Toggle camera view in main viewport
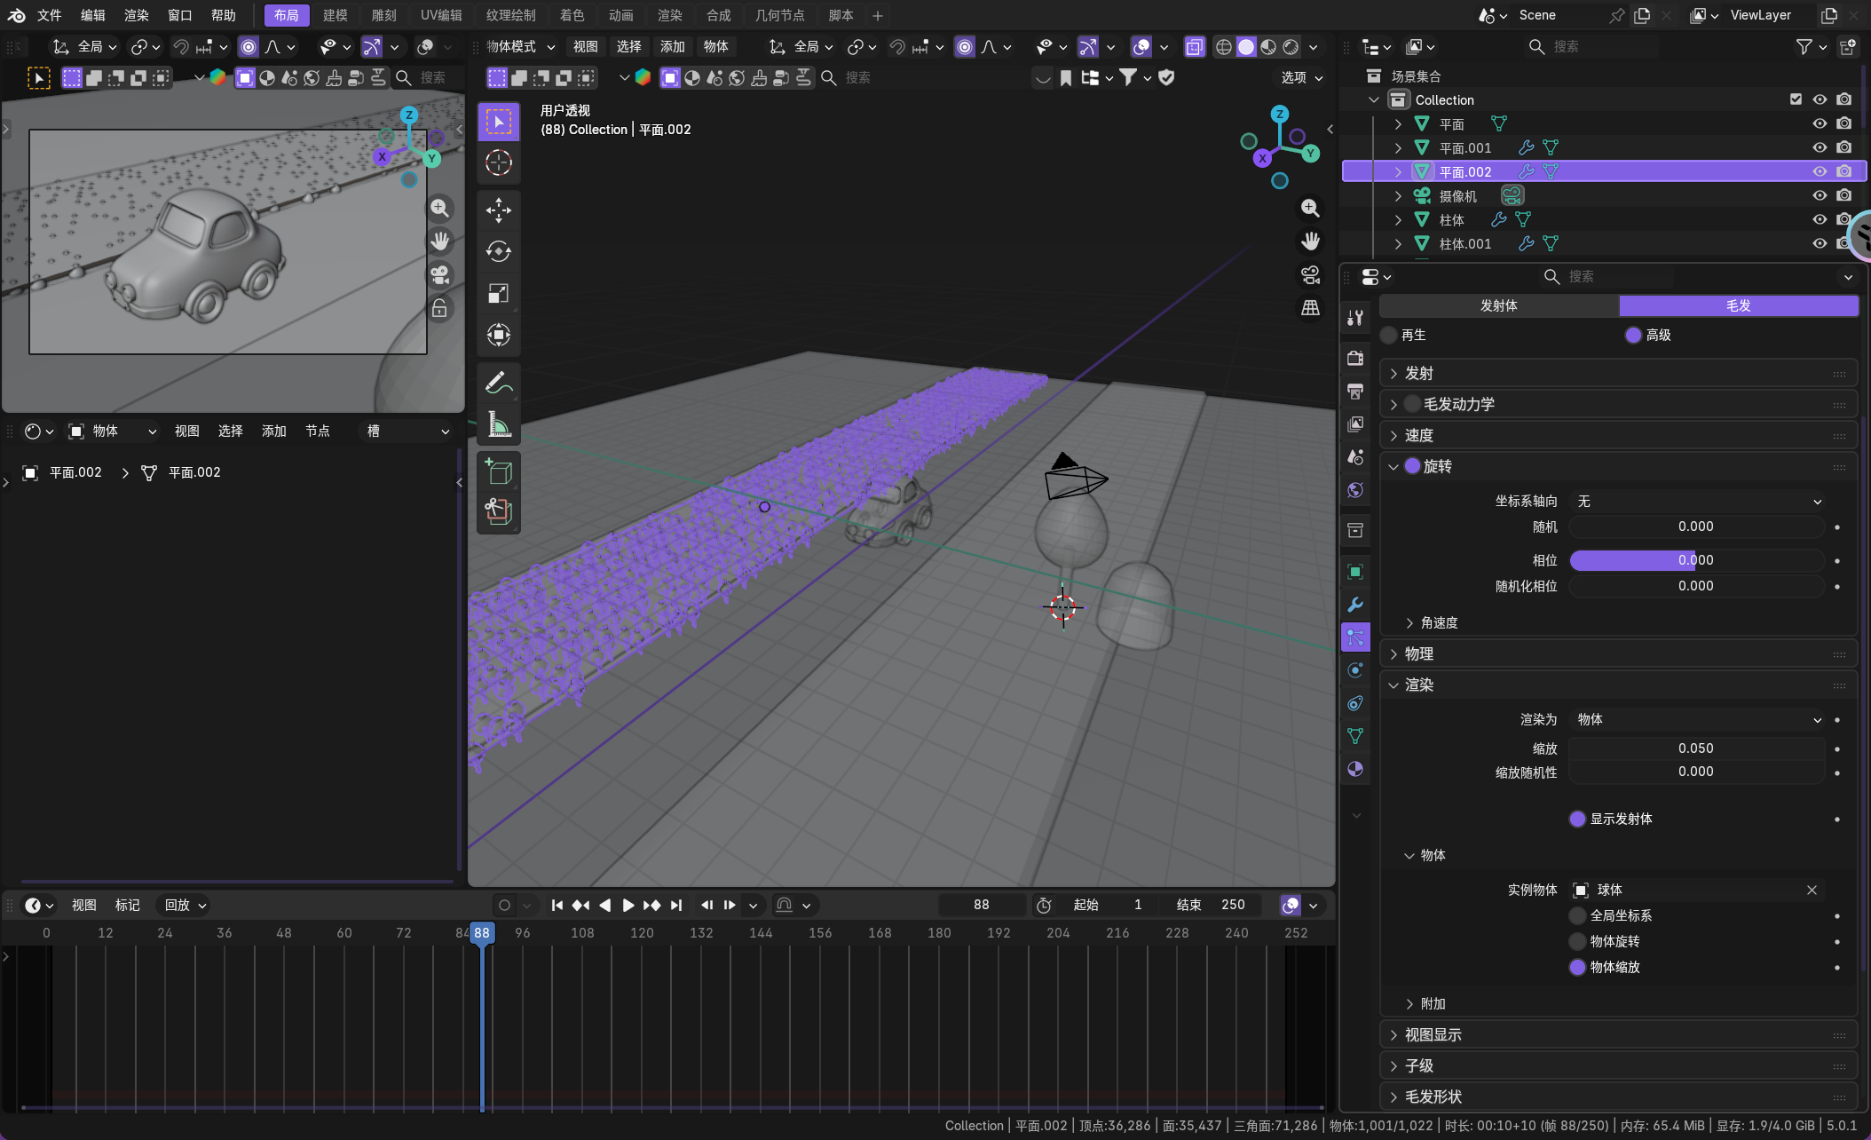 click(1310, 275)
